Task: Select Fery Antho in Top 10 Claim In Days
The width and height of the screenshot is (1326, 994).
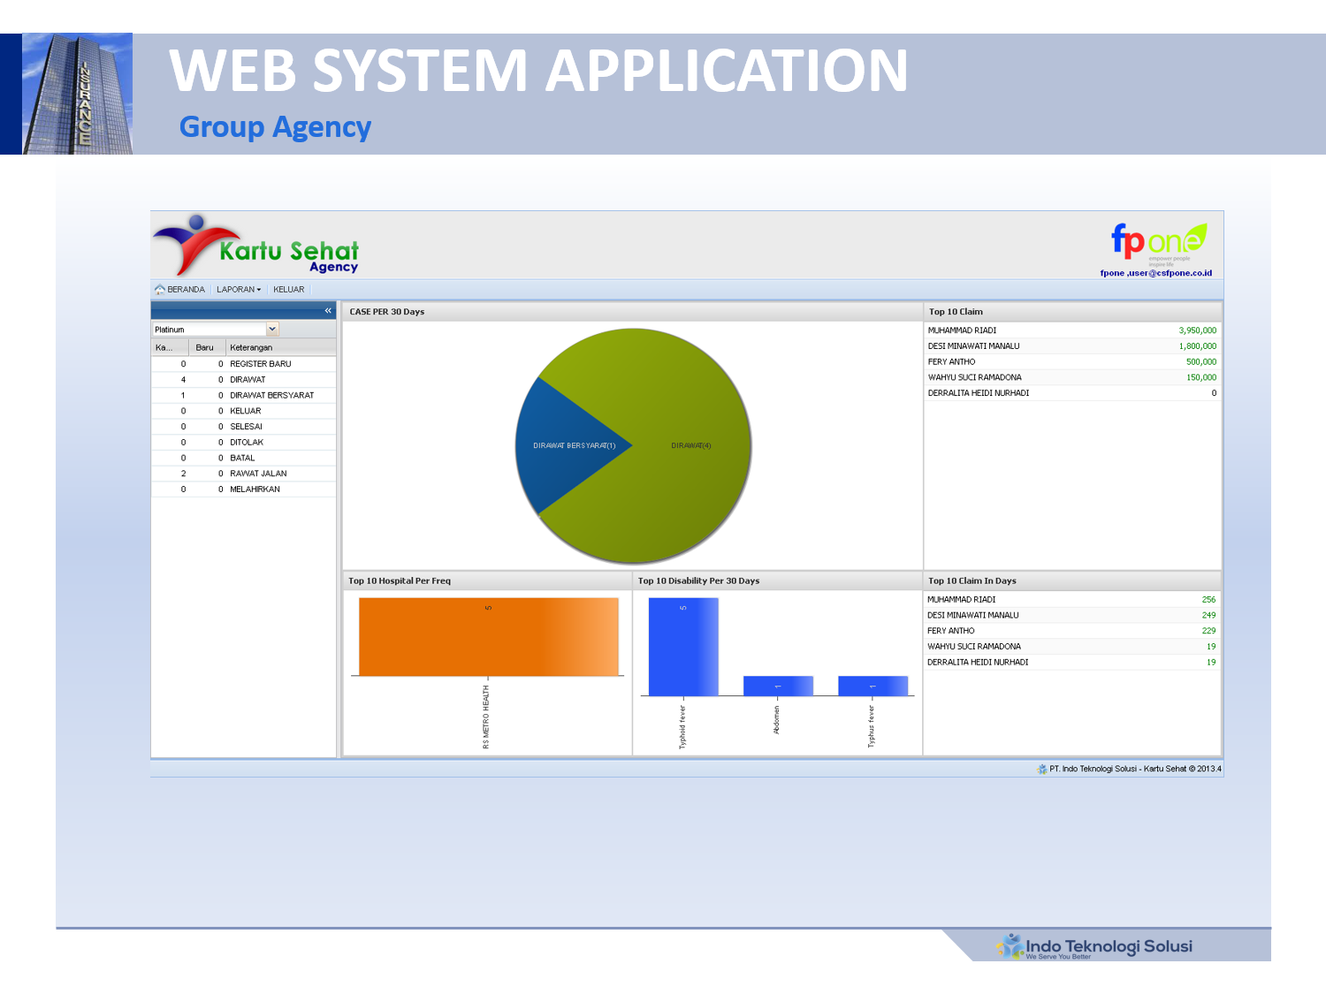Action: [950, 631]
